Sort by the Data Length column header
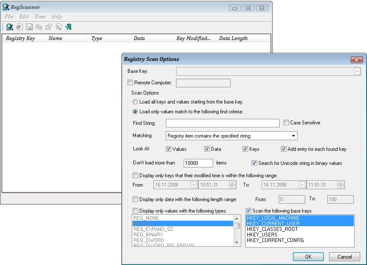The image size is (367, 265). [237, 38]
